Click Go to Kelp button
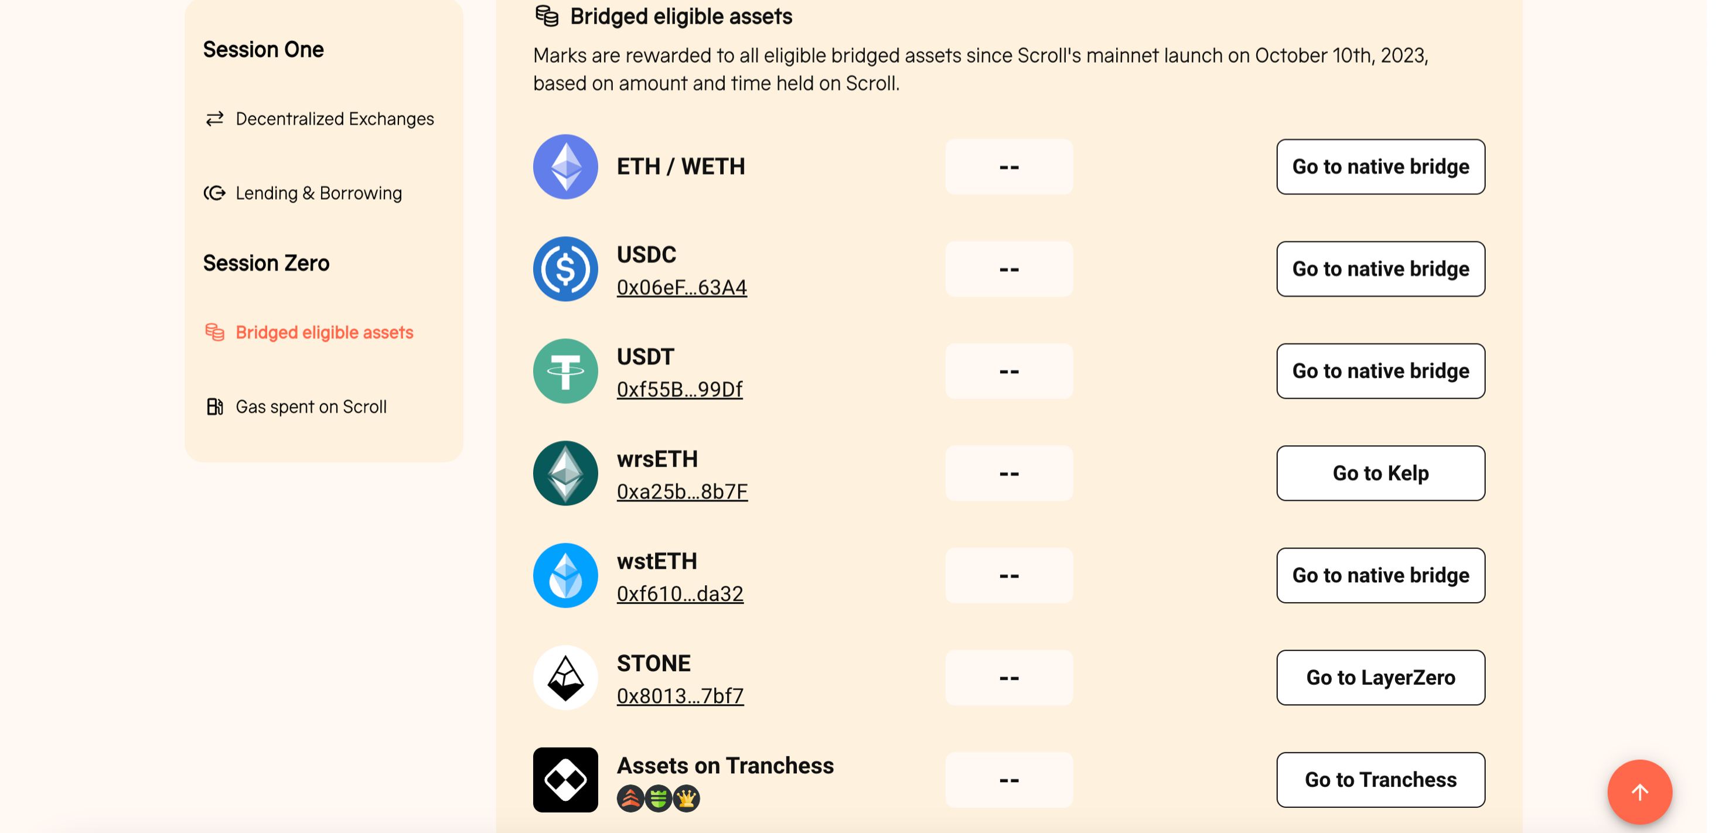Viewport: 1722px width, 833px height. (1380, 473)
